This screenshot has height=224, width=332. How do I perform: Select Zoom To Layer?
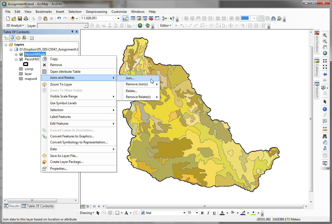click(79, 84)
